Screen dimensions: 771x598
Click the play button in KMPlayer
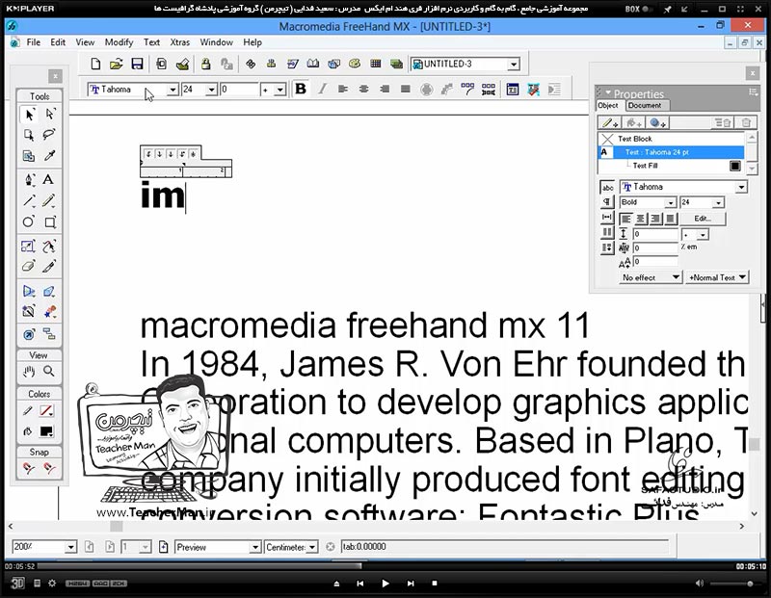[385, 584]
